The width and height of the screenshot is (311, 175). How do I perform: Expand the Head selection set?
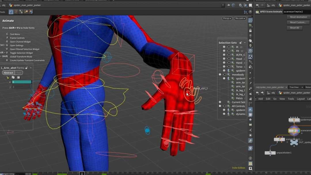(x=224, y=59)
